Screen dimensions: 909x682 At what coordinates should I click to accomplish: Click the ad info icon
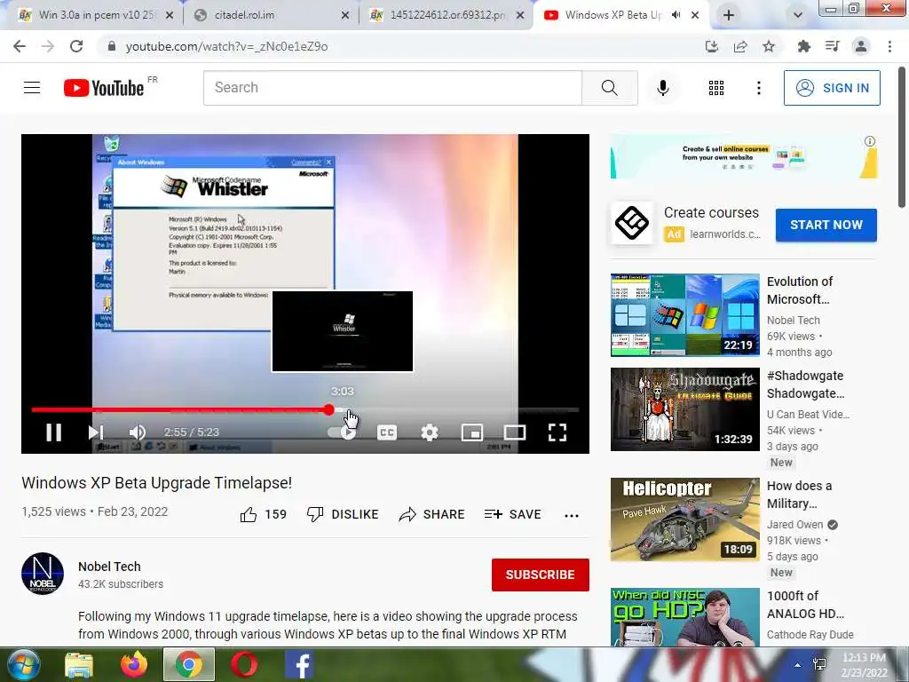click(x=870, y=141)
